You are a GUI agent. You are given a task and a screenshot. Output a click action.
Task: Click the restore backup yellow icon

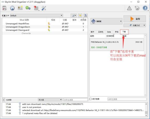[x=80, y=15]
